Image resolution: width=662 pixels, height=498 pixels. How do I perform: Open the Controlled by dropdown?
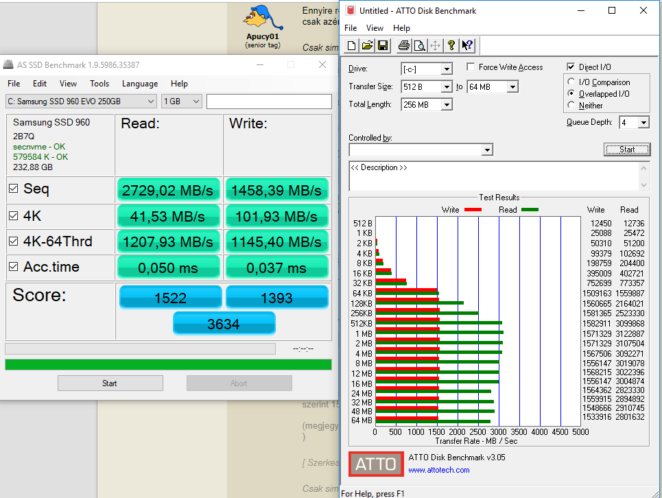coord(487,150)
